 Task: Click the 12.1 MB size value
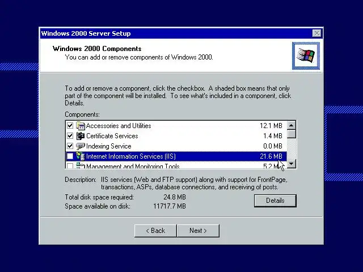[x=271, y=126]
